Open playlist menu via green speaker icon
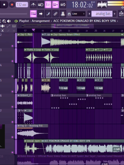 [x=16, y=21]
